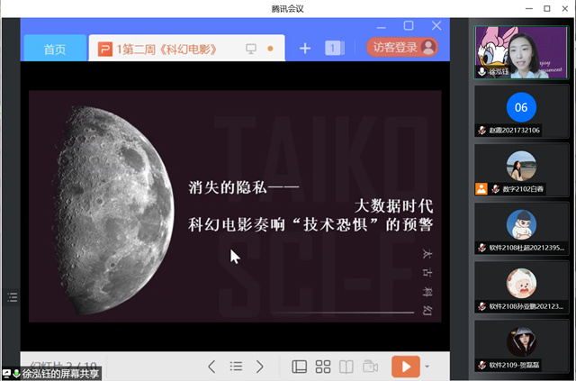576x381 pixels.
Task: Add a new document tab
Action: (305, 48)
